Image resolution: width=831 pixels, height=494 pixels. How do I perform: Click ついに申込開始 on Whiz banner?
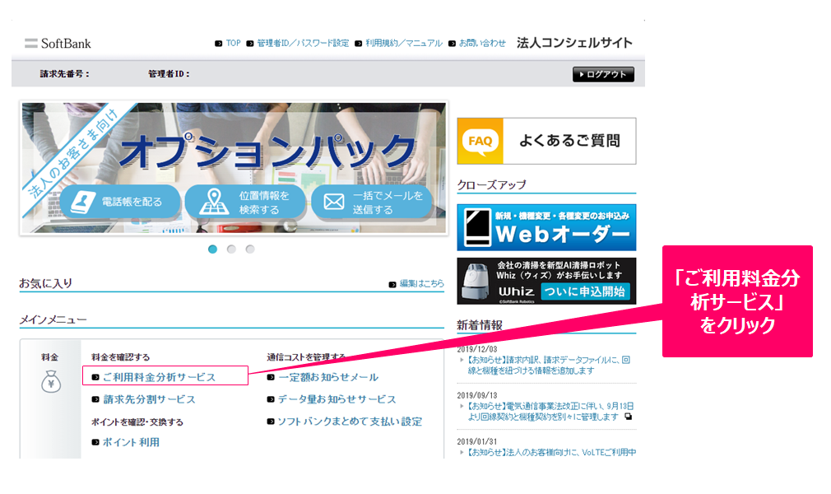[584, 291]
